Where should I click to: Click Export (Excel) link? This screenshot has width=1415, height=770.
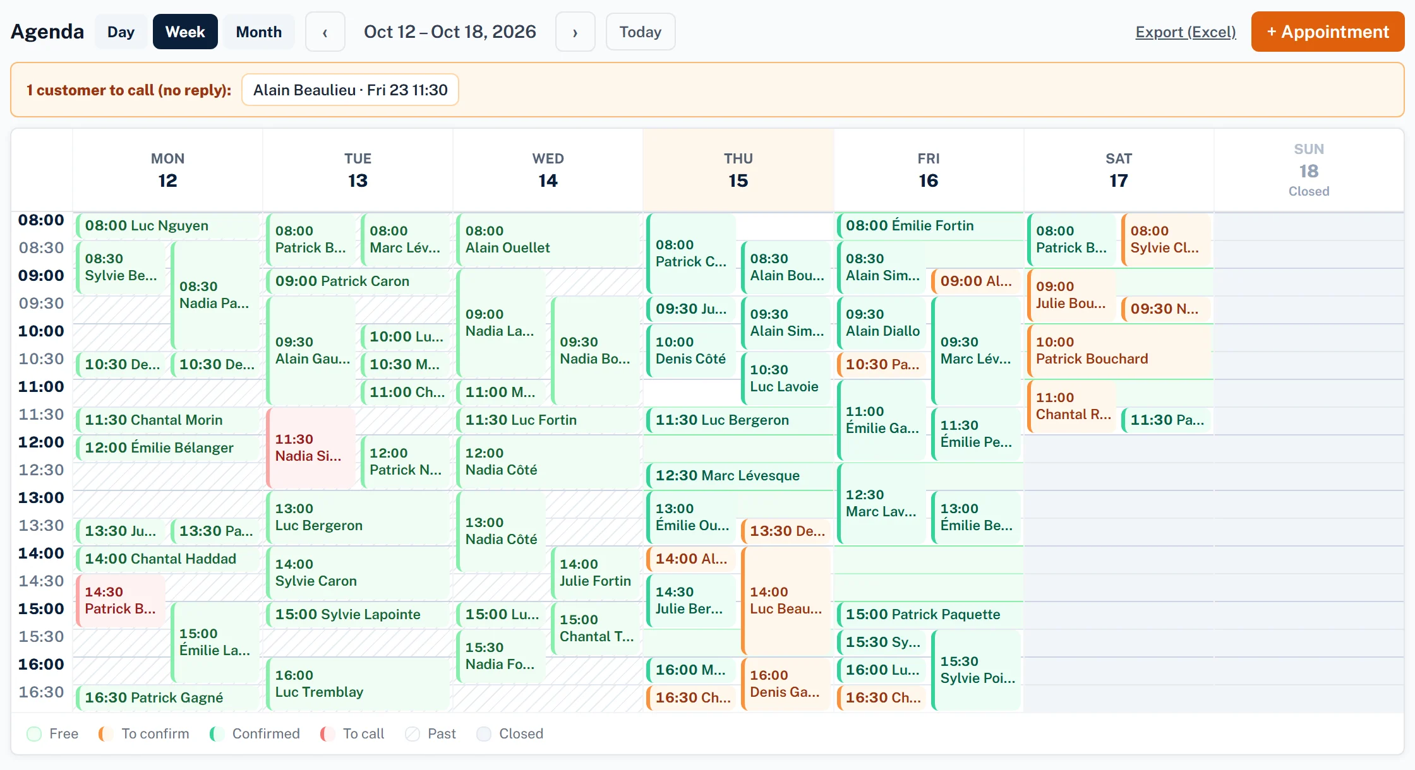1186,32
